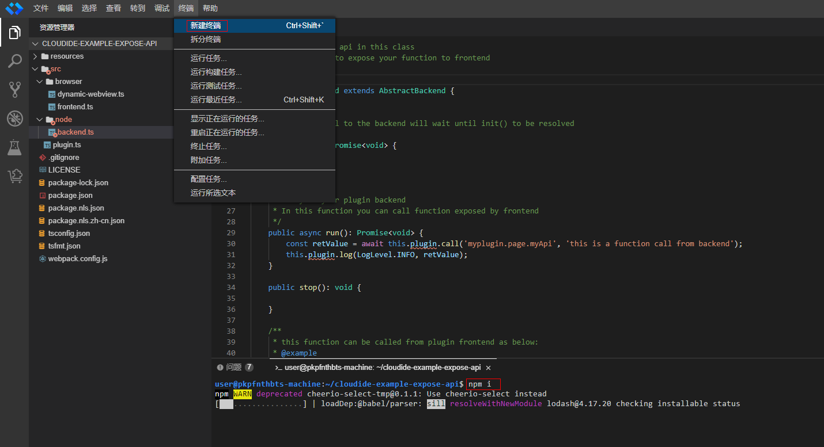Collapse the CLOUDIDE-EXAMPLE-EXPOSE-API root section
Screen dimensions: 824x447
coord(99,44)
